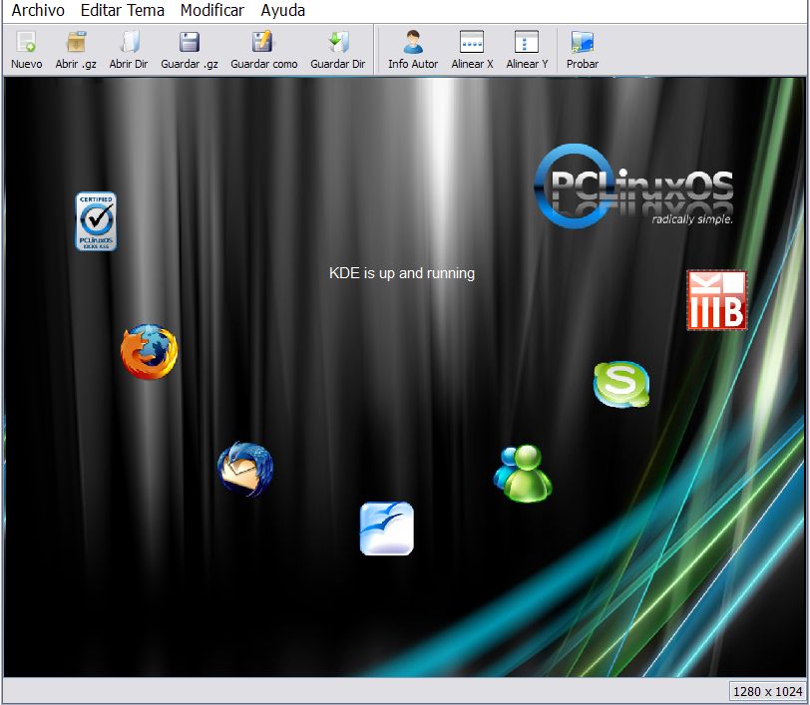Choose Guardar como in the toolbar
810x705 pixels.
(x=264, y=50)
